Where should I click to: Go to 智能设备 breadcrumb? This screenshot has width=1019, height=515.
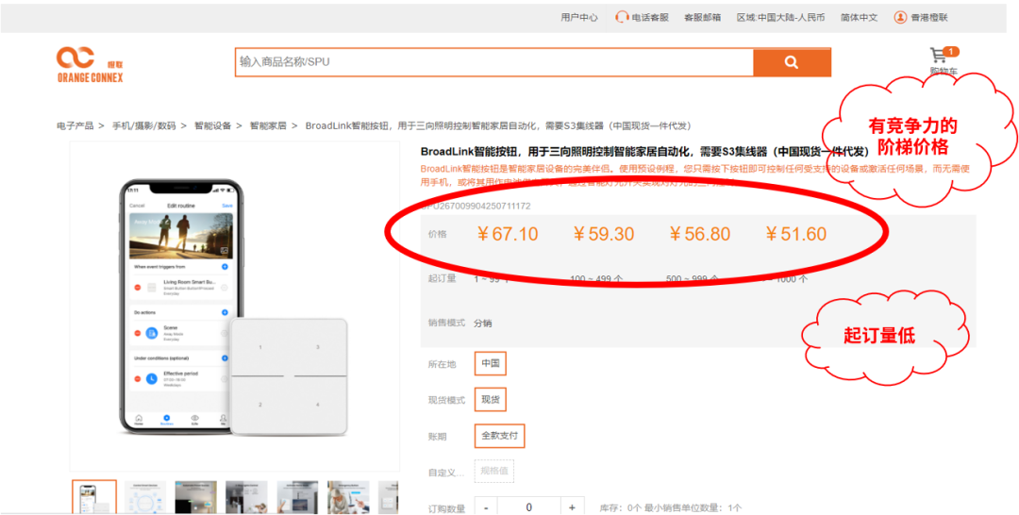pos(212,125)
